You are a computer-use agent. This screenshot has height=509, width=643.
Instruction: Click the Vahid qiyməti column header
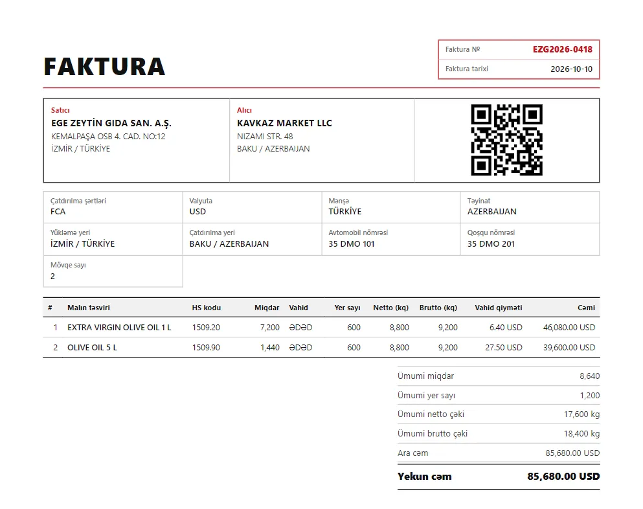tap(499, 308)
